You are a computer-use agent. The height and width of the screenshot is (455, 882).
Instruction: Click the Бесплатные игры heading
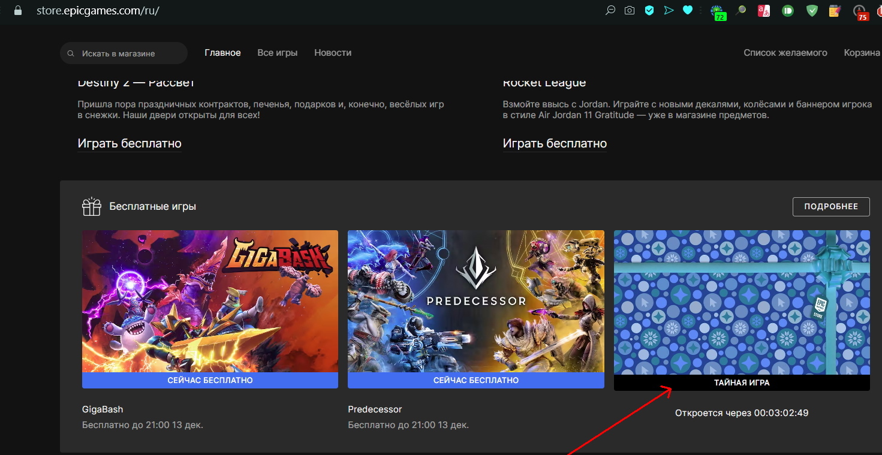pyautogui.click(x=152, y=206)
